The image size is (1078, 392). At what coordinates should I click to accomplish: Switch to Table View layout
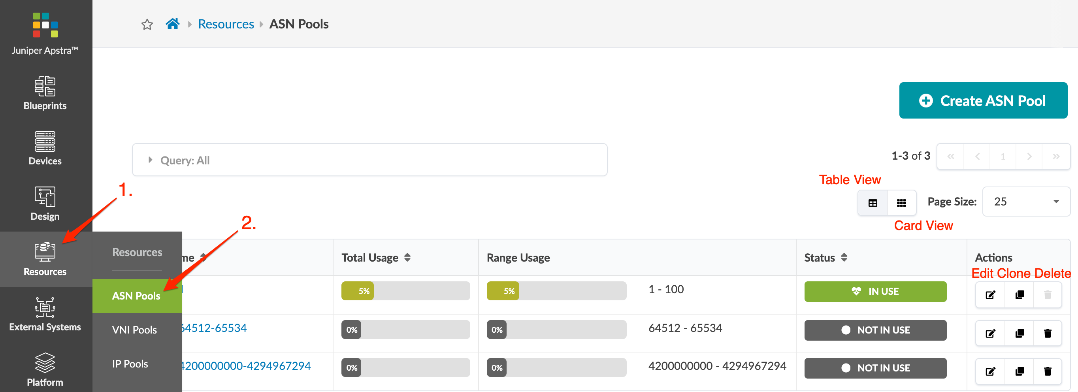(873, 203)
